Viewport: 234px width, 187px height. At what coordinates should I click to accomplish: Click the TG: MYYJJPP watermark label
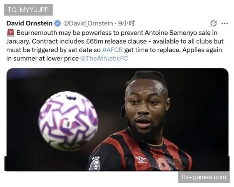[28, 10]
